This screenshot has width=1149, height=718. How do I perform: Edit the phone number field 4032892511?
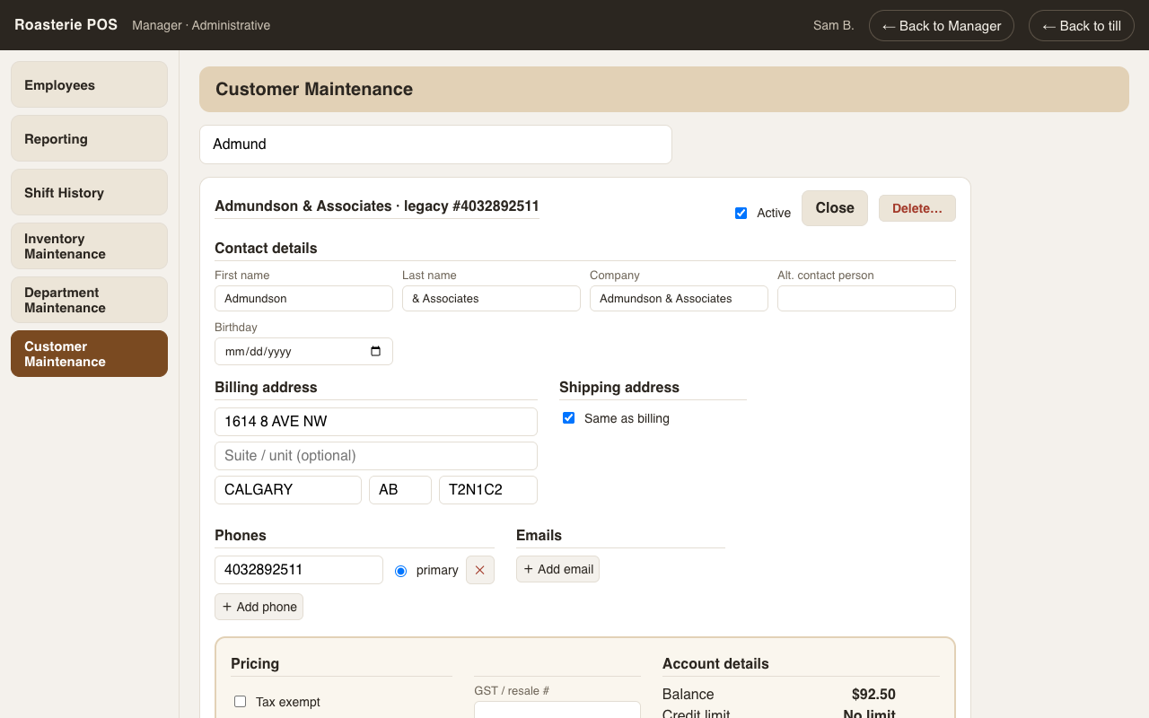(299, 570)
